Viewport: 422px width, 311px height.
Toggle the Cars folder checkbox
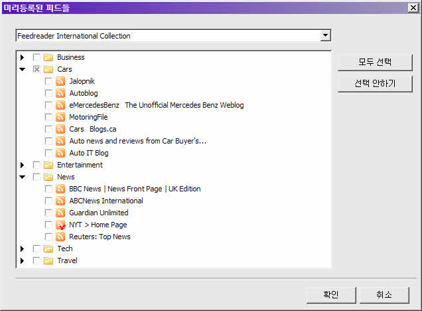36,69
